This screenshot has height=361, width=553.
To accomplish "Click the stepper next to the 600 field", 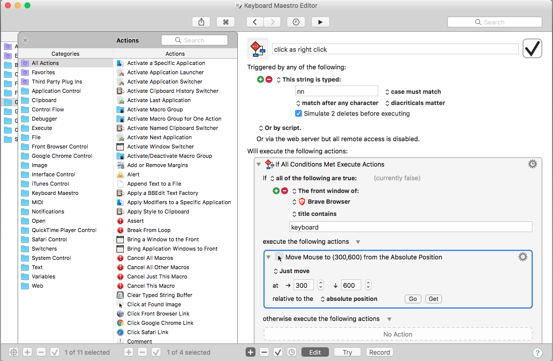I will (368, 285).
